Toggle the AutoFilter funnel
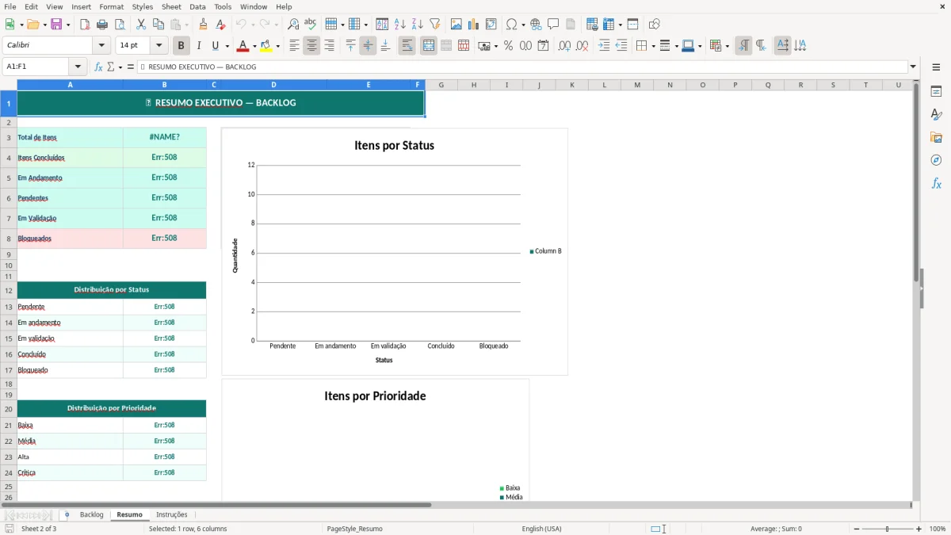The height and width of the screenshot is (535, 951). (435, 25)
